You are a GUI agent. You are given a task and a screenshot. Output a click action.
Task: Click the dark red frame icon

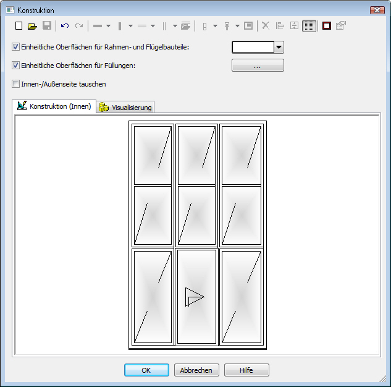click(327, 26)
